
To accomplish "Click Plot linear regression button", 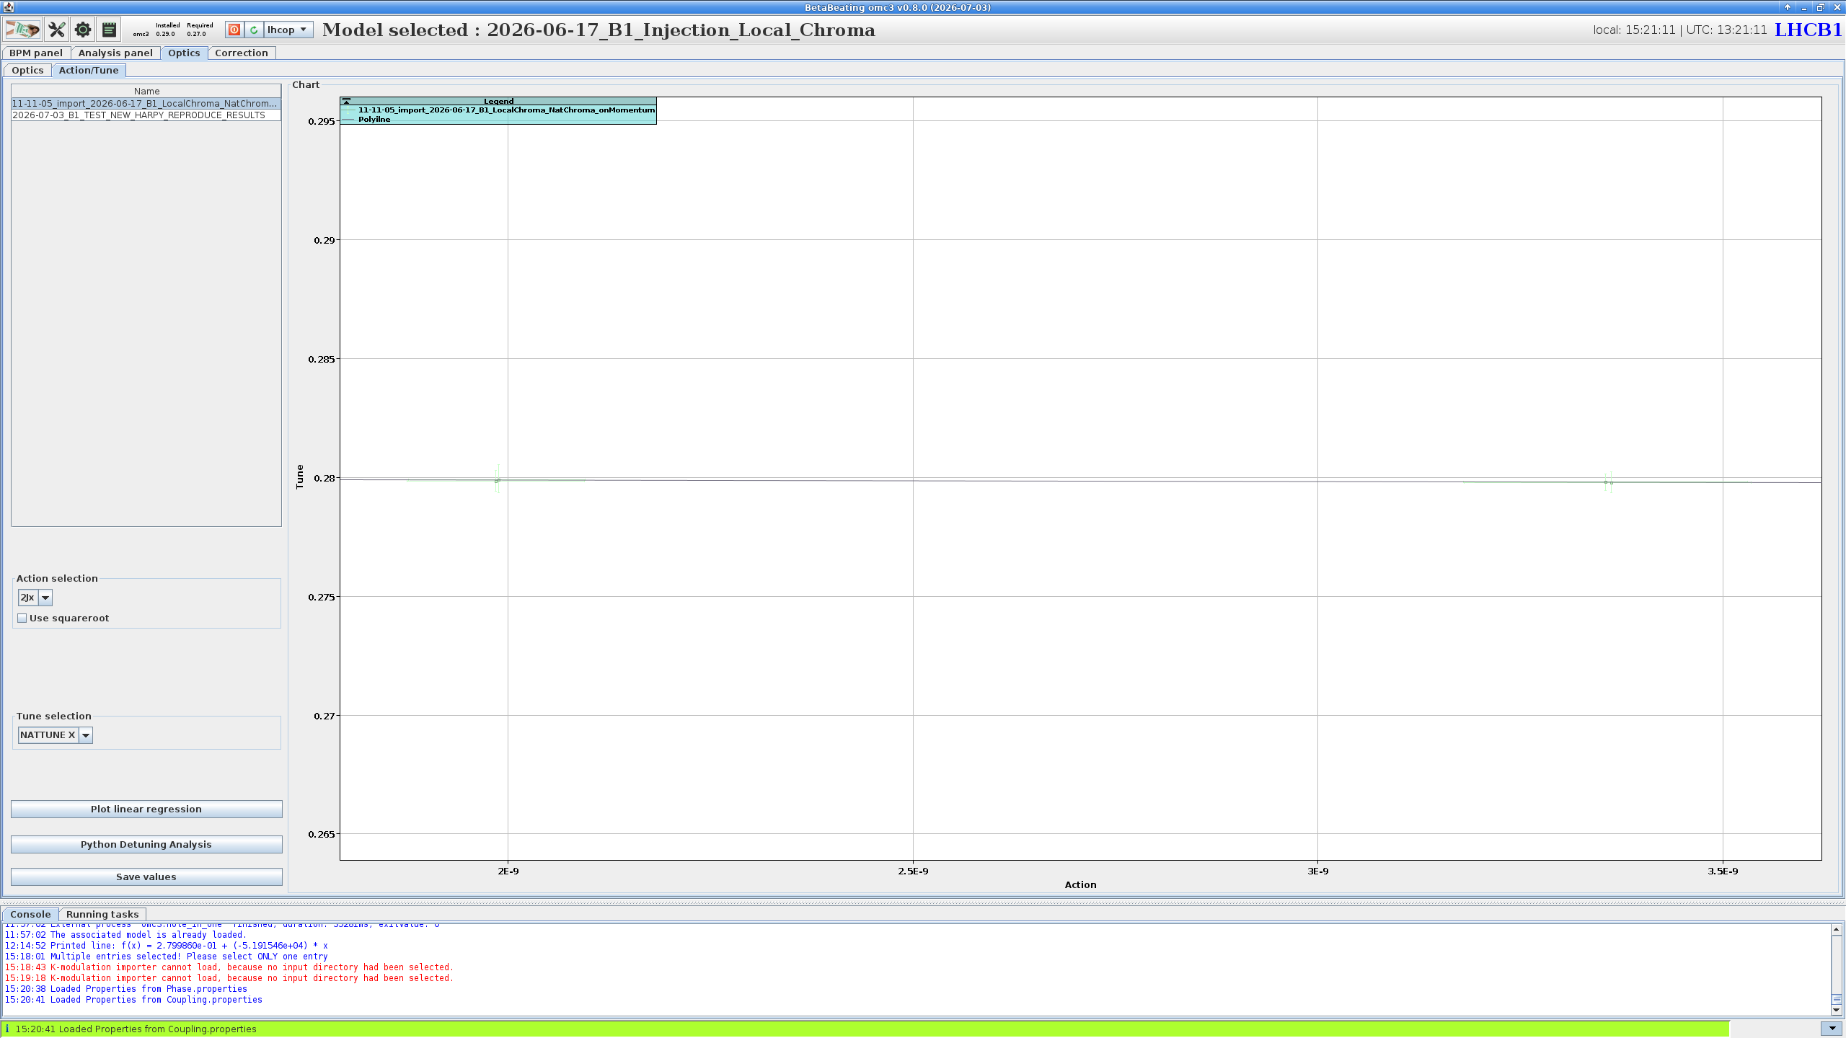I will coord(146,809).
